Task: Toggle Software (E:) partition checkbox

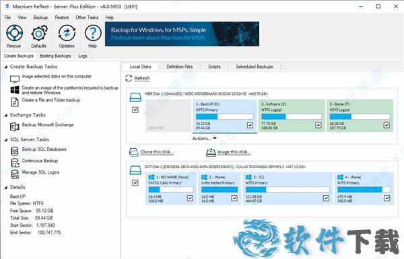Action: tap(318, 125)
